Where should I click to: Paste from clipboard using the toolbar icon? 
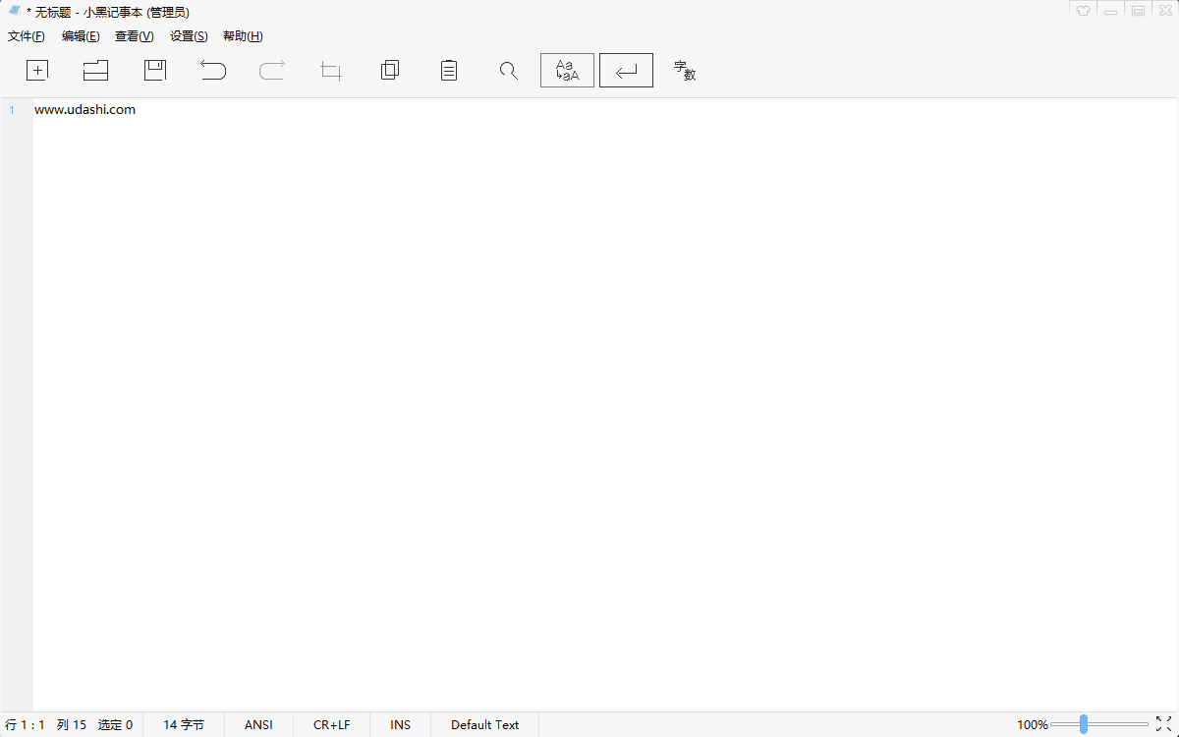(x=449, y=71)
